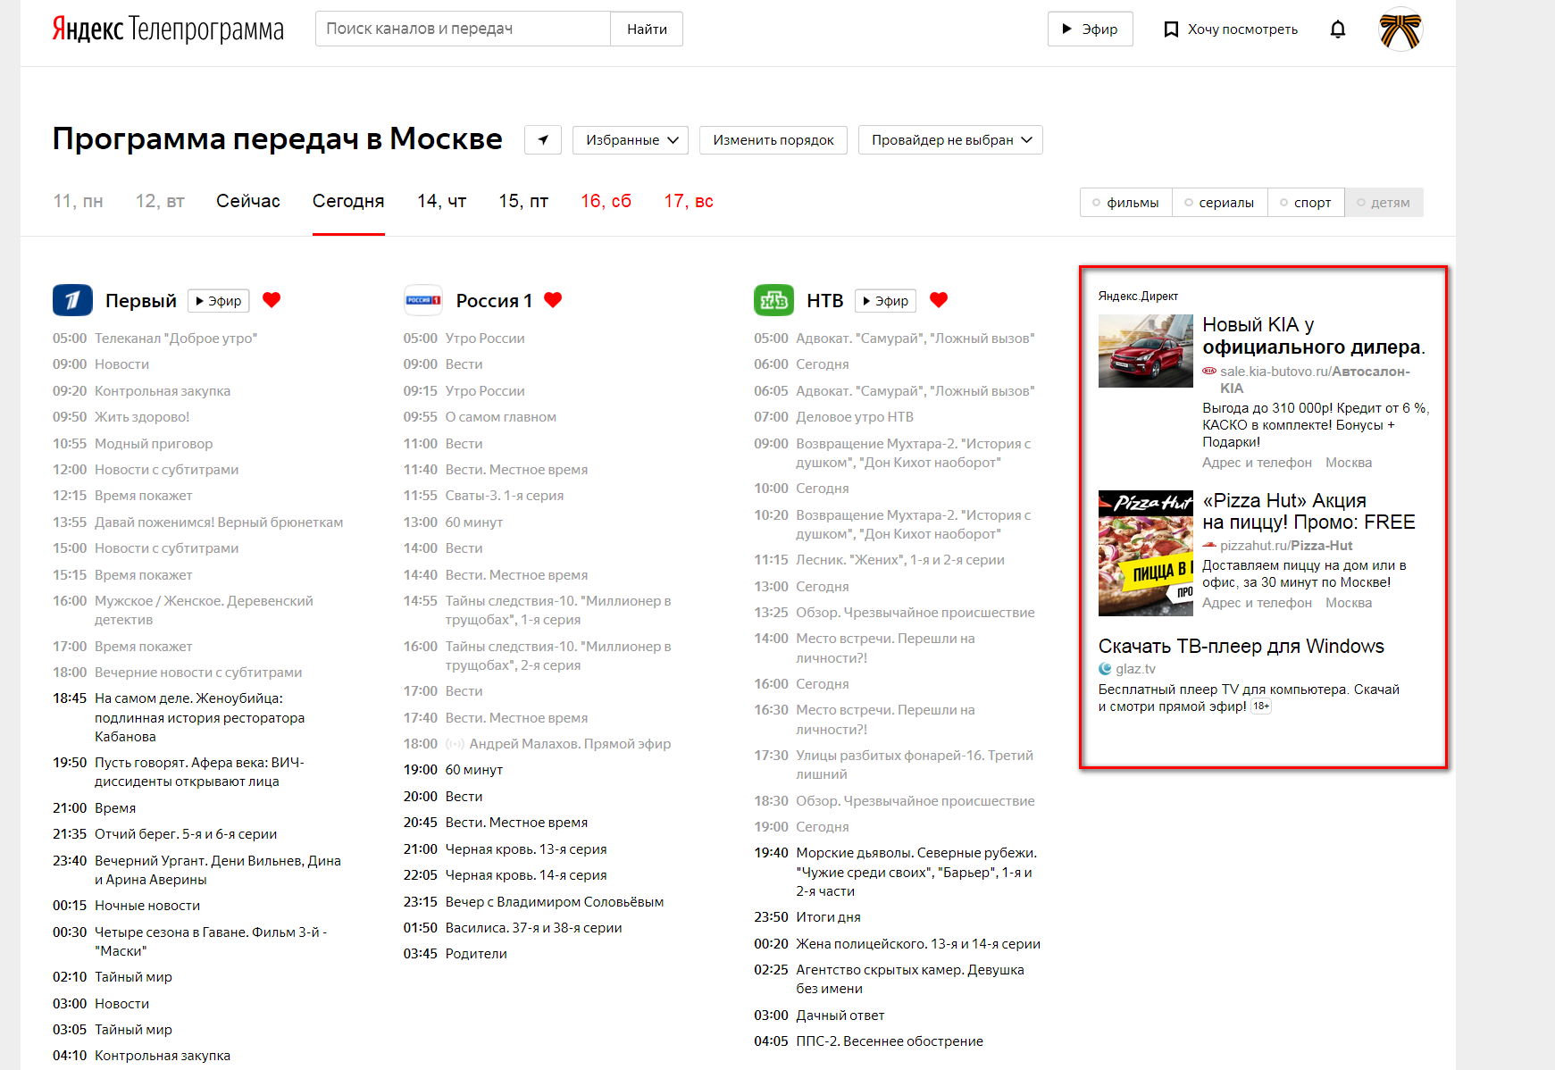Click the live broadcast icon near Андрей Малахов
The width and height of the screenshot is (1555, 1070).
click(x=455, y=743)
